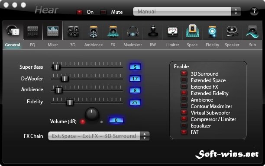Screen dimensions: 265x166
Task: Open the EQ sliders icon
Action: pos(33,32)
